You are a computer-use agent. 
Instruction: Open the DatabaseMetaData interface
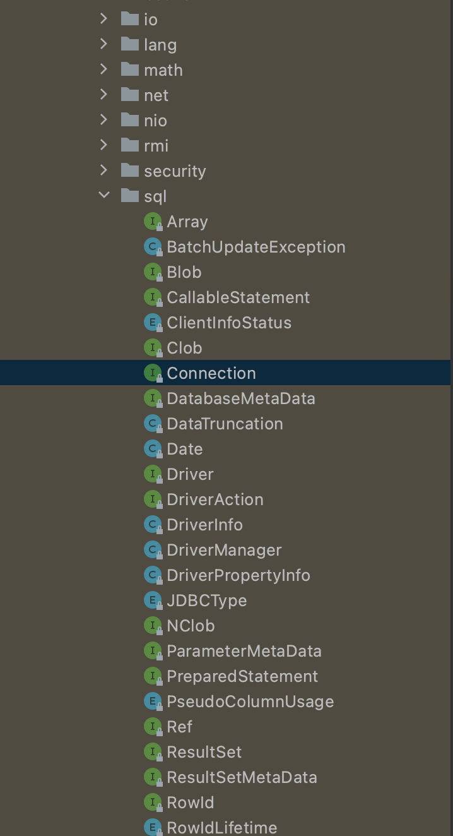tap(241, 398)
